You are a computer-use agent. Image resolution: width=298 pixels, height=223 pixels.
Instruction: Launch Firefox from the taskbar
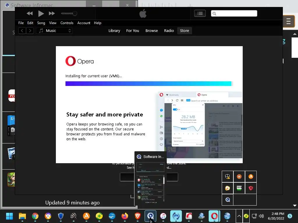coord(125,216)
